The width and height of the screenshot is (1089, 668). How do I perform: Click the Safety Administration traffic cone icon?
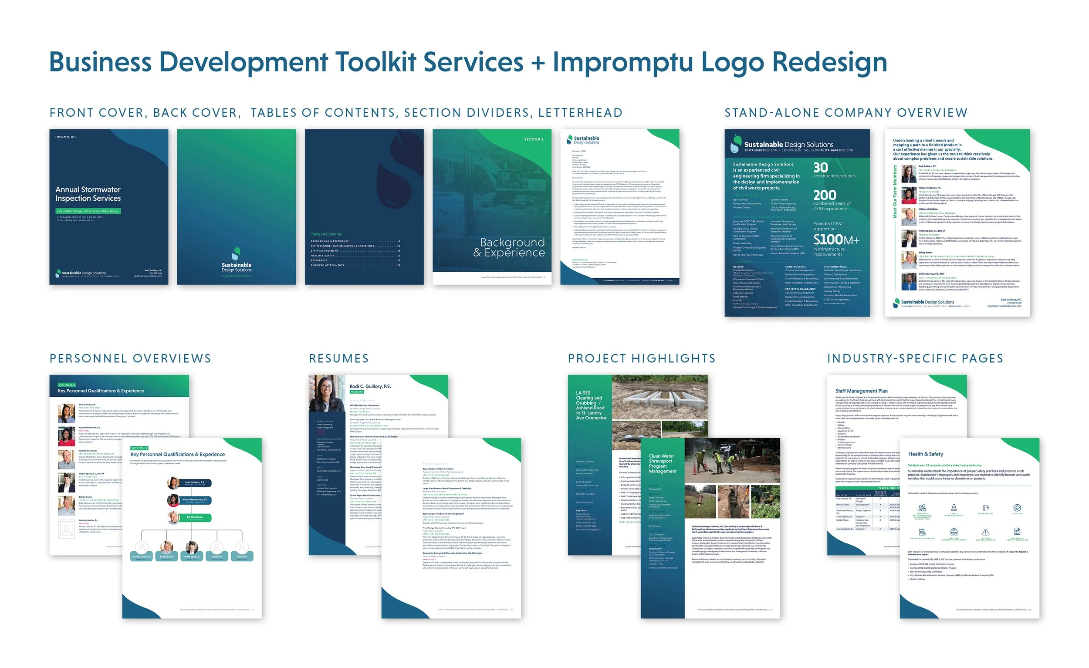pos(954,508)
